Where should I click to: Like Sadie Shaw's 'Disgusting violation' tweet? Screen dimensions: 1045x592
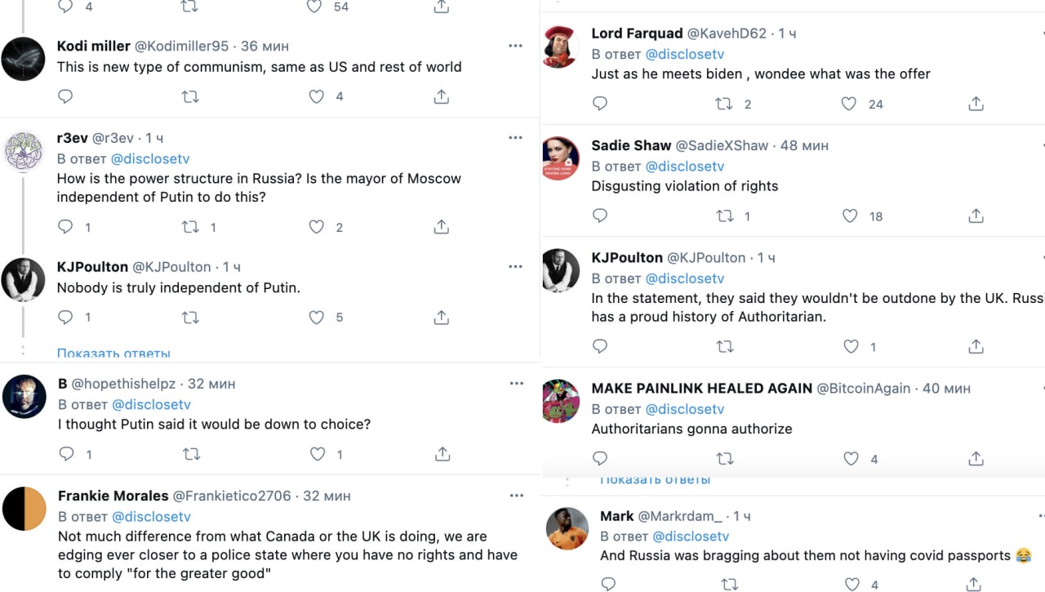(850, 216)
